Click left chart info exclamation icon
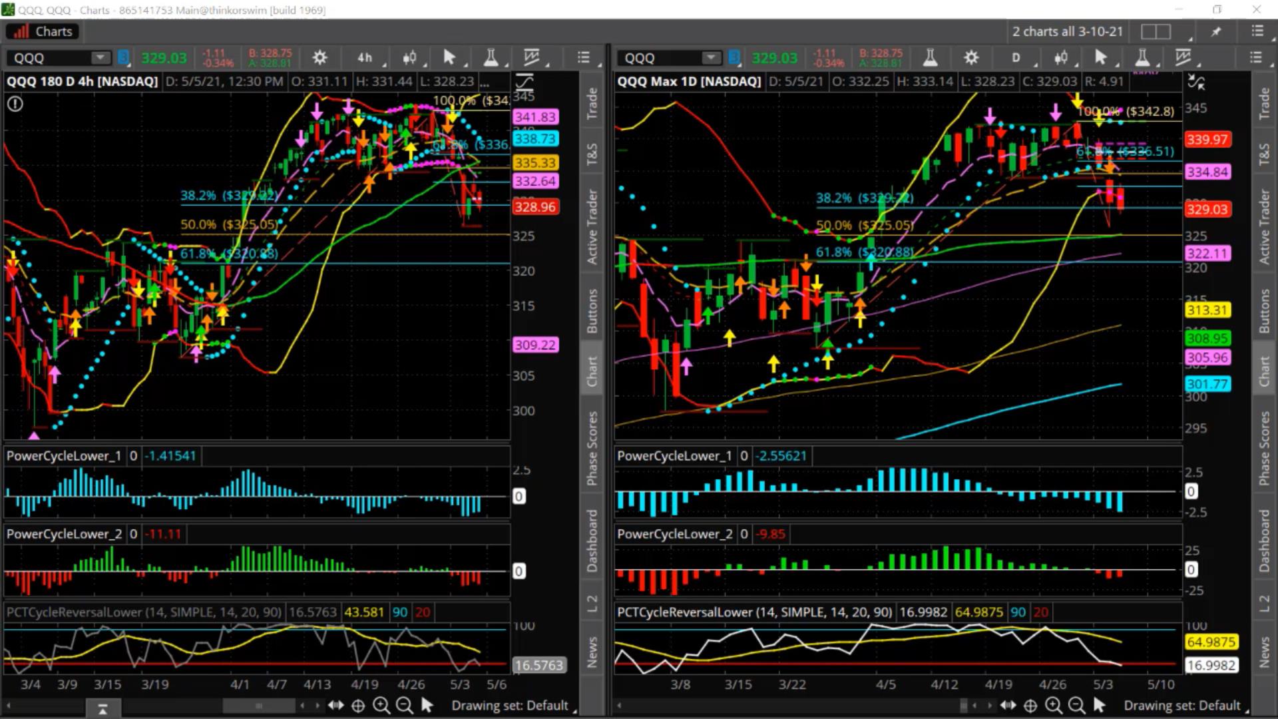The height and width of the screenshot is (719, 1278). (15, 104)
